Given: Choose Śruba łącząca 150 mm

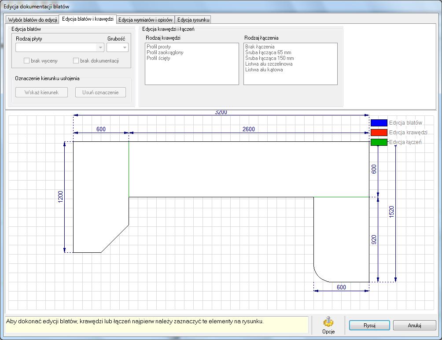Looking at the screenshot, I should pyautogui.click(x=269, y=58).
